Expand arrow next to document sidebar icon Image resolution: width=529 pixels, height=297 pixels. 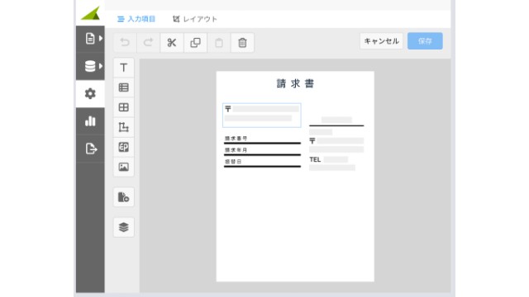click(101, 39)
